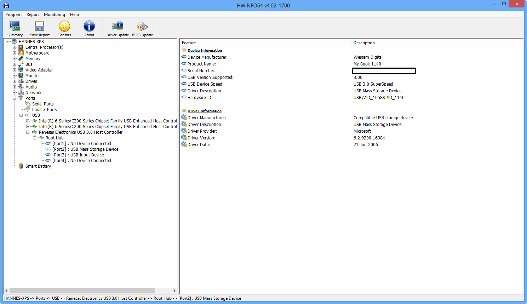This screenshot has height=304, width=527.
Task: Select [Port4] : No Device Connected
Action: [x=82, y=160]
